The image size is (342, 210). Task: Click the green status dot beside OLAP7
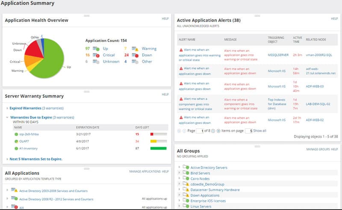coord(16,141)
